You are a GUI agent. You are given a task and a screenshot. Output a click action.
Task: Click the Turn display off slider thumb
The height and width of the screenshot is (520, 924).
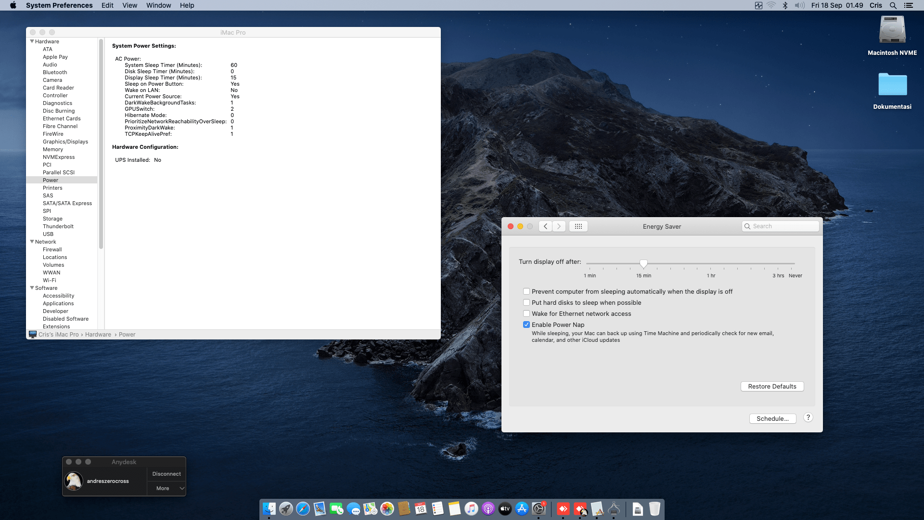point(643,263)
